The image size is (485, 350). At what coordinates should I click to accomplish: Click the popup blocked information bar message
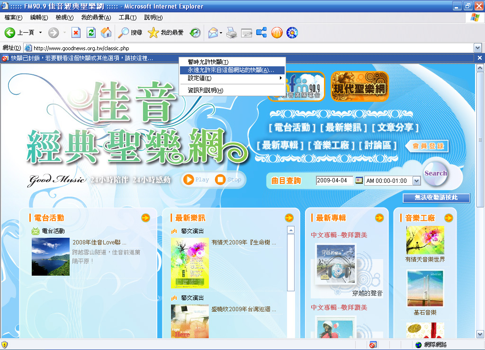coord(82,58)
